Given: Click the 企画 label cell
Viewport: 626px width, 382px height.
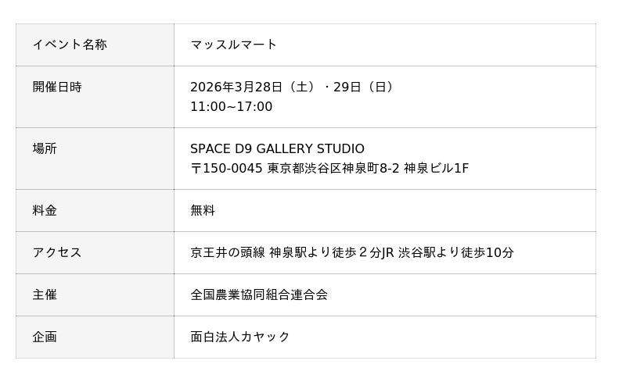Looking at the screenshot, I should [45, 337].
